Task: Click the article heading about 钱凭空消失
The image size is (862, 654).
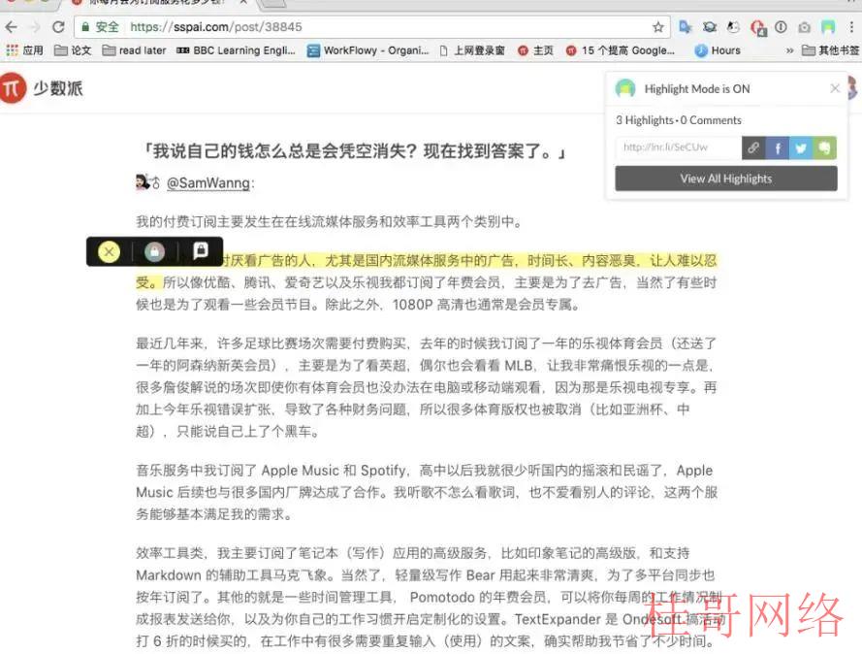Action: 354,150
